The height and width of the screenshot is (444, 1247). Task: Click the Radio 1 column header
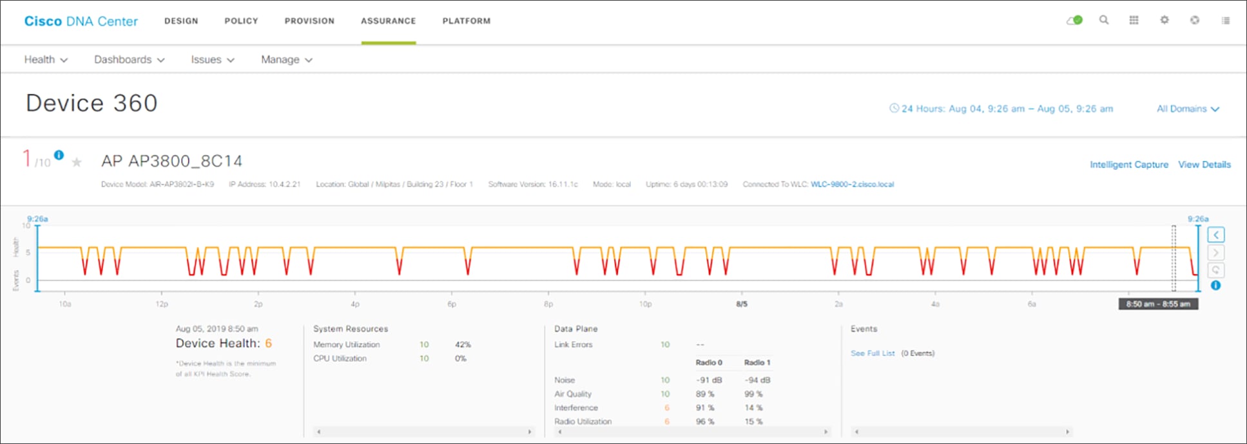point(757,362)
